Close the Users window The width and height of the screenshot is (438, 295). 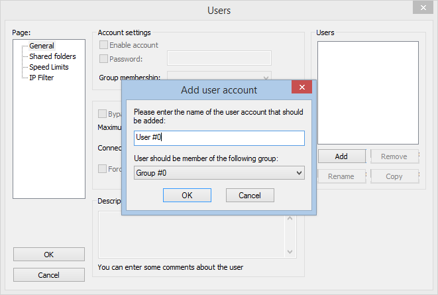[x=419, y=8]
